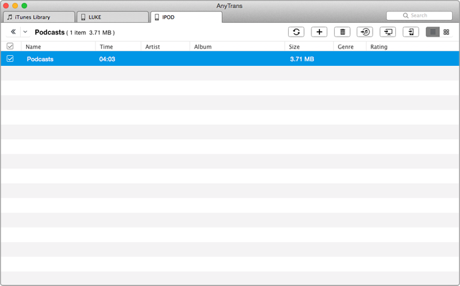The image size is (460, 286).
Task: Sort by the Size column header
Action: pos(294,47)
